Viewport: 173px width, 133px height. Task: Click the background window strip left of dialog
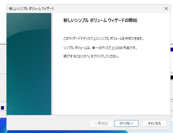point(3,62)
